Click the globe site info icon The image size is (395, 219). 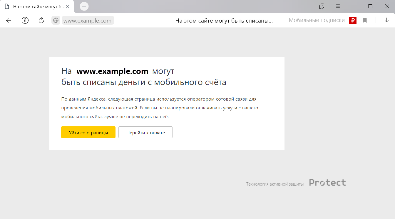[56, 20]
